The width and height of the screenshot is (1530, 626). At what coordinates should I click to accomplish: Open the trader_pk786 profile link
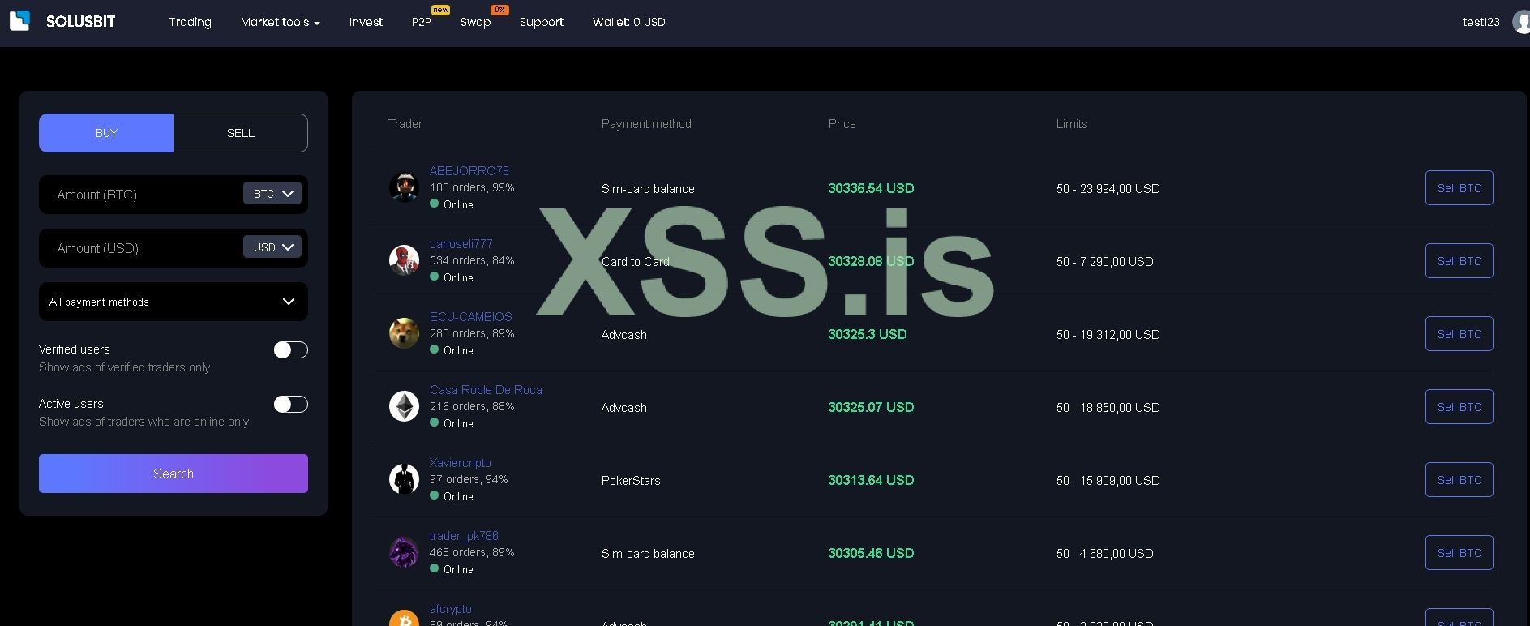464,536
